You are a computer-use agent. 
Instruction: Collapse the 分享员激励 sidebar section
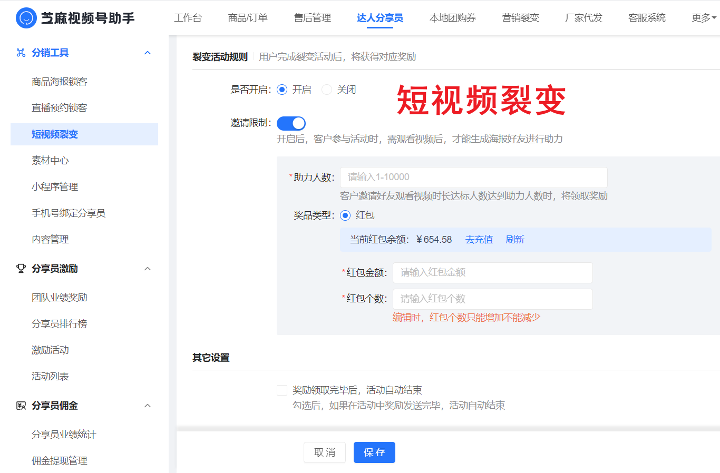pyautogui.click(x=148, y=269)
